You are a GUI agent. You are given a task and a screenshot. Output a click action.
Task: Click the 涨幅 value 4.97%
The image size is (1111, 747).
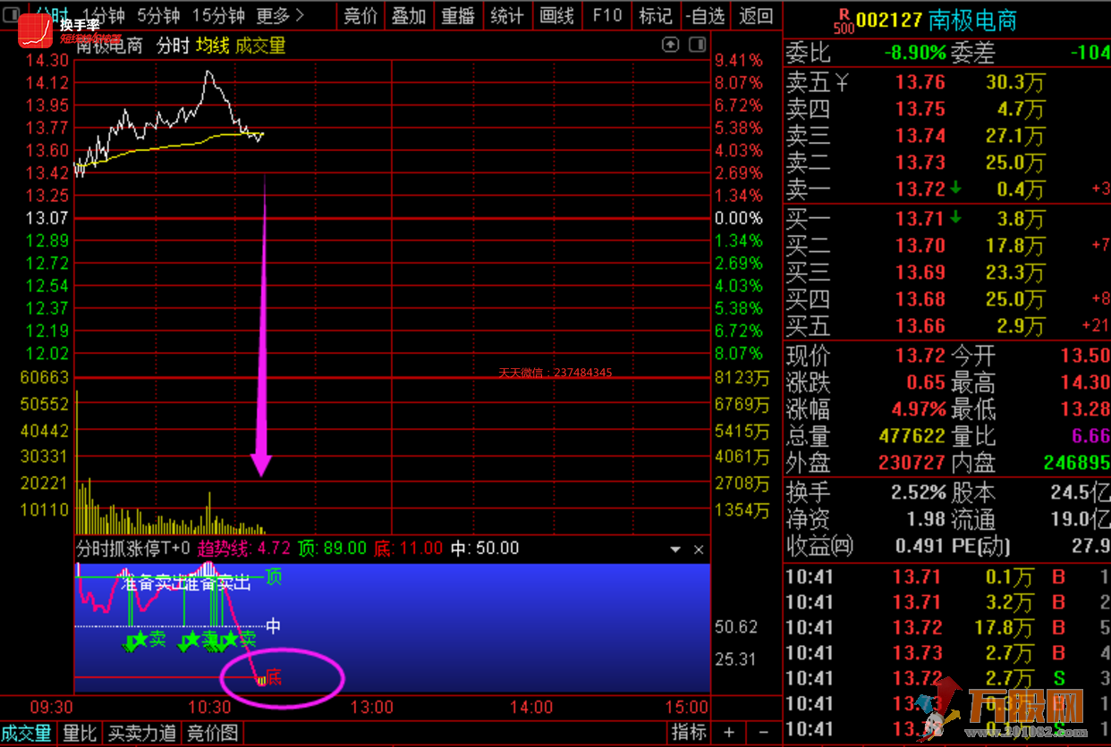click(919, 410)
